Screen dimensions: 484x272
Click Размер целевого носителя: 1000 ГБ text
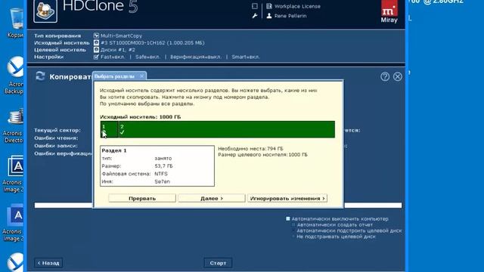(262, 154)
